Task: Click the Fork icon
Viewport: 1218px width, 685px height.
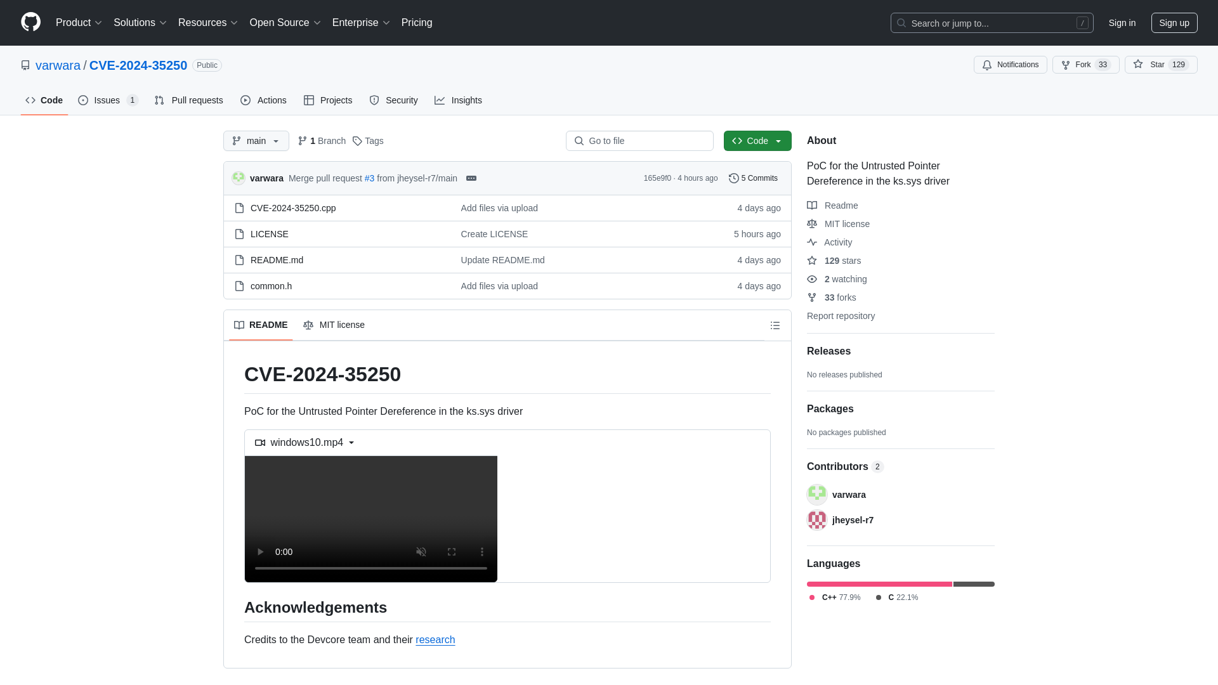Action: 1066,65
